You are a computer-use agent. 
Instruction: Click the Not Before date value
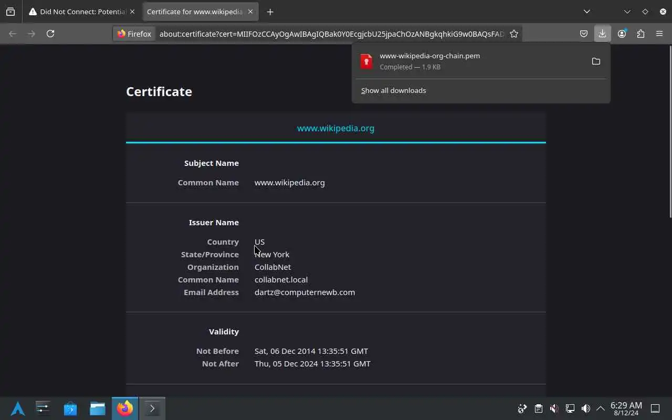pos(311,351)
